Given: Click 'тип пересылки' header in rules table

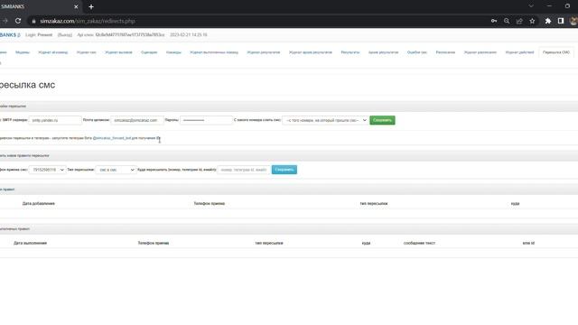Looking at the screenshot, I should pyautogui.click(x=373, y=203).
